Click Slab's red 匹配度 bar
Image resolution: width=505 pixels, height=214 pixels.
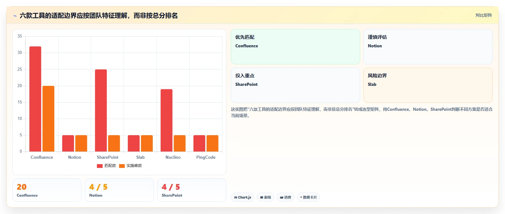point(133,143)
